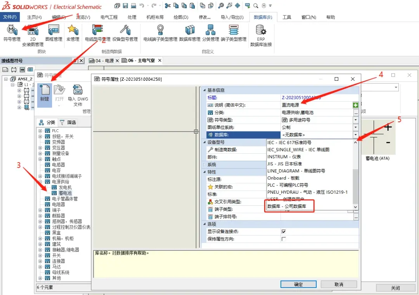Switch to 电气工程 ribbon tab

pyautogui.click(x=109, y=17)
